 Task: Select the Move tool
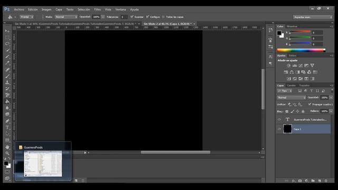tap(7, 31)
